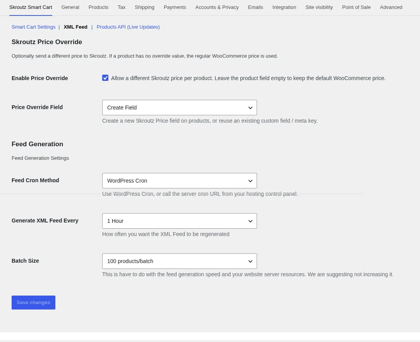The image size is (420, 342).
Task: Go to the Tax tab
Action: (121, 7)
